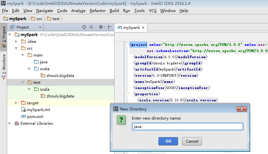Select the target folder icon
The image size is (268, 154).
[x=23, y=103]
